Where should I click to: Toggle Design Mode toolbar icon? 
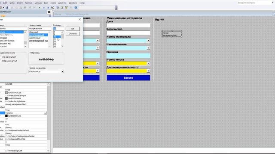pyautogui.click(x=52, y=8)
